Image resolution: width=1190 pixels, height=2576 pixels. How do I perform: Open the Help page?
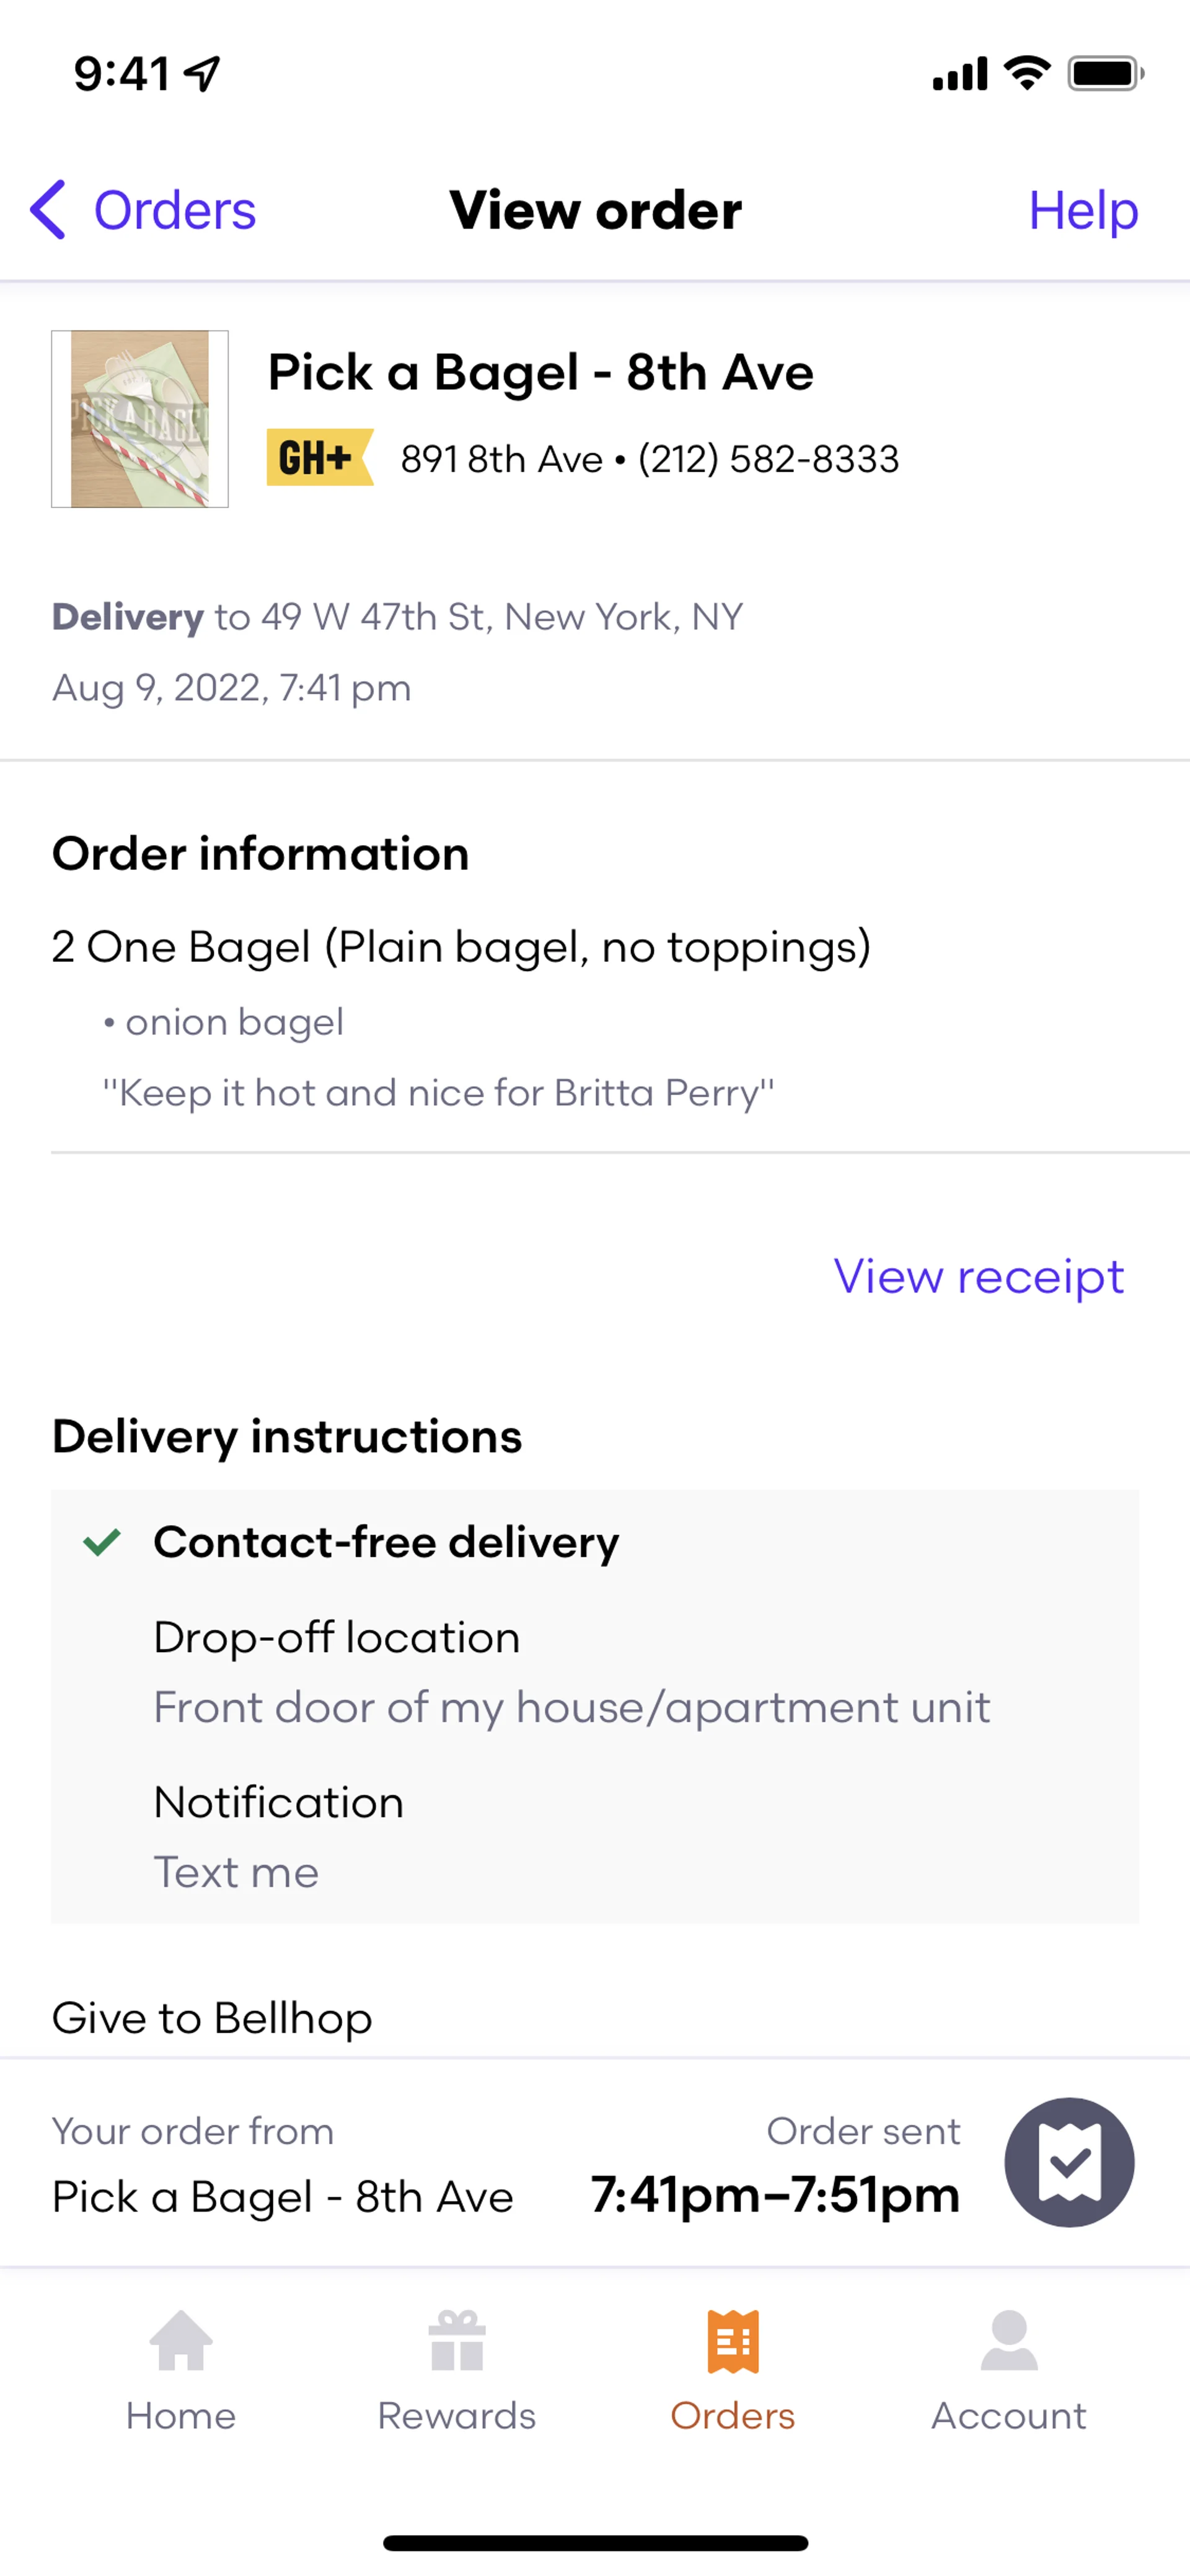[x=1082, y=210]
